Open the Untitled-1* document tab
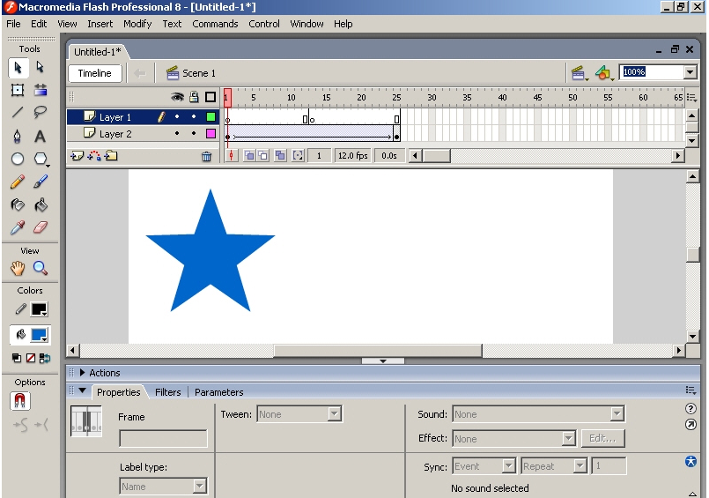This screenshot has height=498, width=709. coord(97,52)
